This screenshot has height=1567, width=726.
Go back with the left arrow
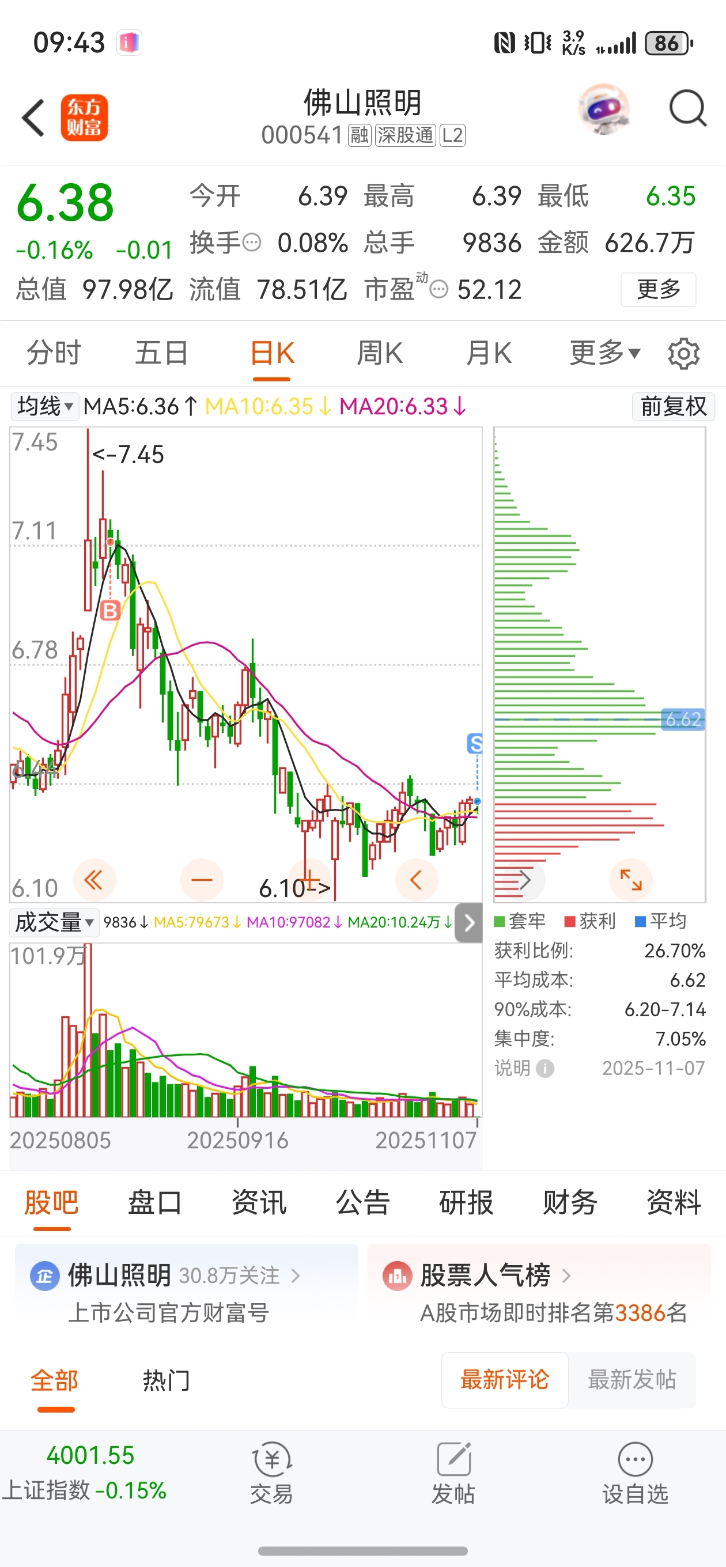pos(33,118)
